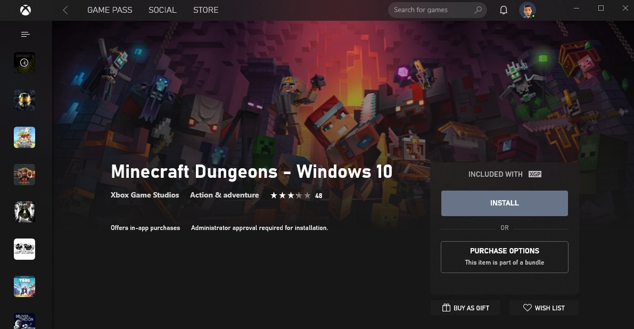Click the Xbox Game Studios publisher link
634x329 pixels.
[x=145, y=195]
